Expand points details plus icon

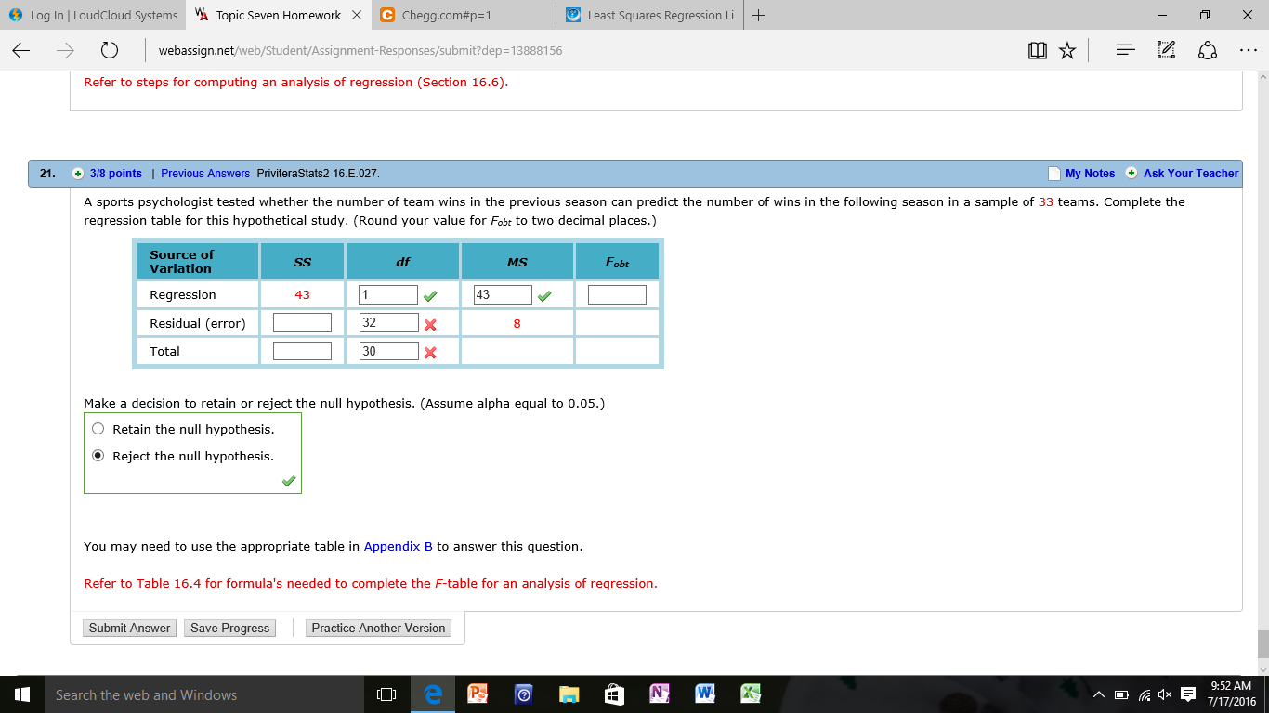tap(78, 174)
